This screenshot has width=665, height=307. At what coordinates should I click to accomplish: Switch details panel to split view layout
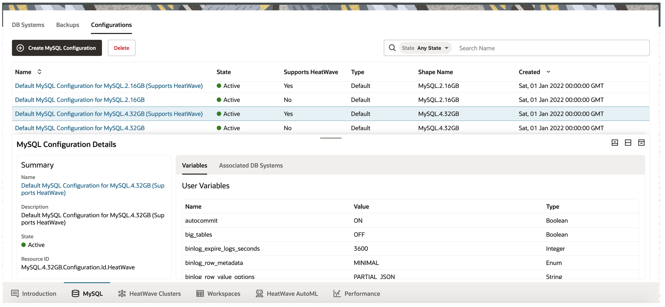[628, 143]
